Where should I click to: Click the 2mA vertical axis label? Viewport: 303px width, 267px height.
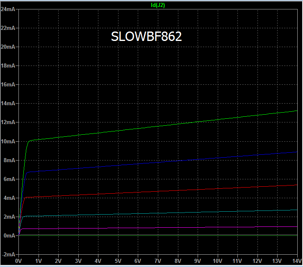[x=9, y=217]
